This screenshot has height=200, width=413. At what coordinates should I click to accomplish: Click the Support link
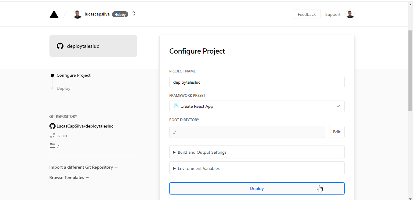[x=333, y=14]
